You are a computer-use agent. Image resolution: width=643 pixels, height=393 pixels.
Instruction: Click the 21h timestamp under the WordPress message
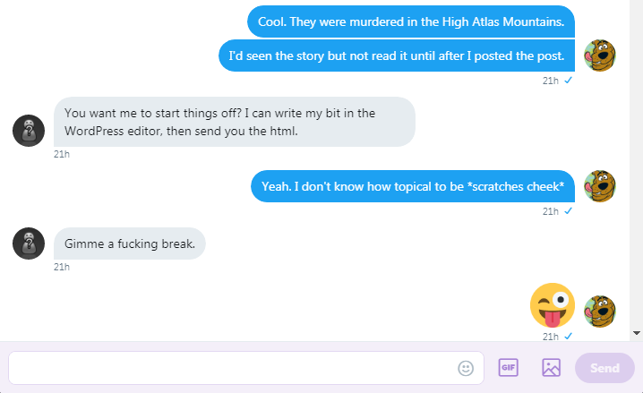tap(62, 154)
